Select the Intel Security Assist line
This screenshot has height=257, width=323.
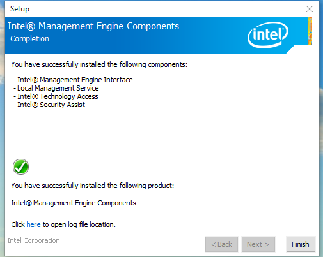[x=49, y=105]
